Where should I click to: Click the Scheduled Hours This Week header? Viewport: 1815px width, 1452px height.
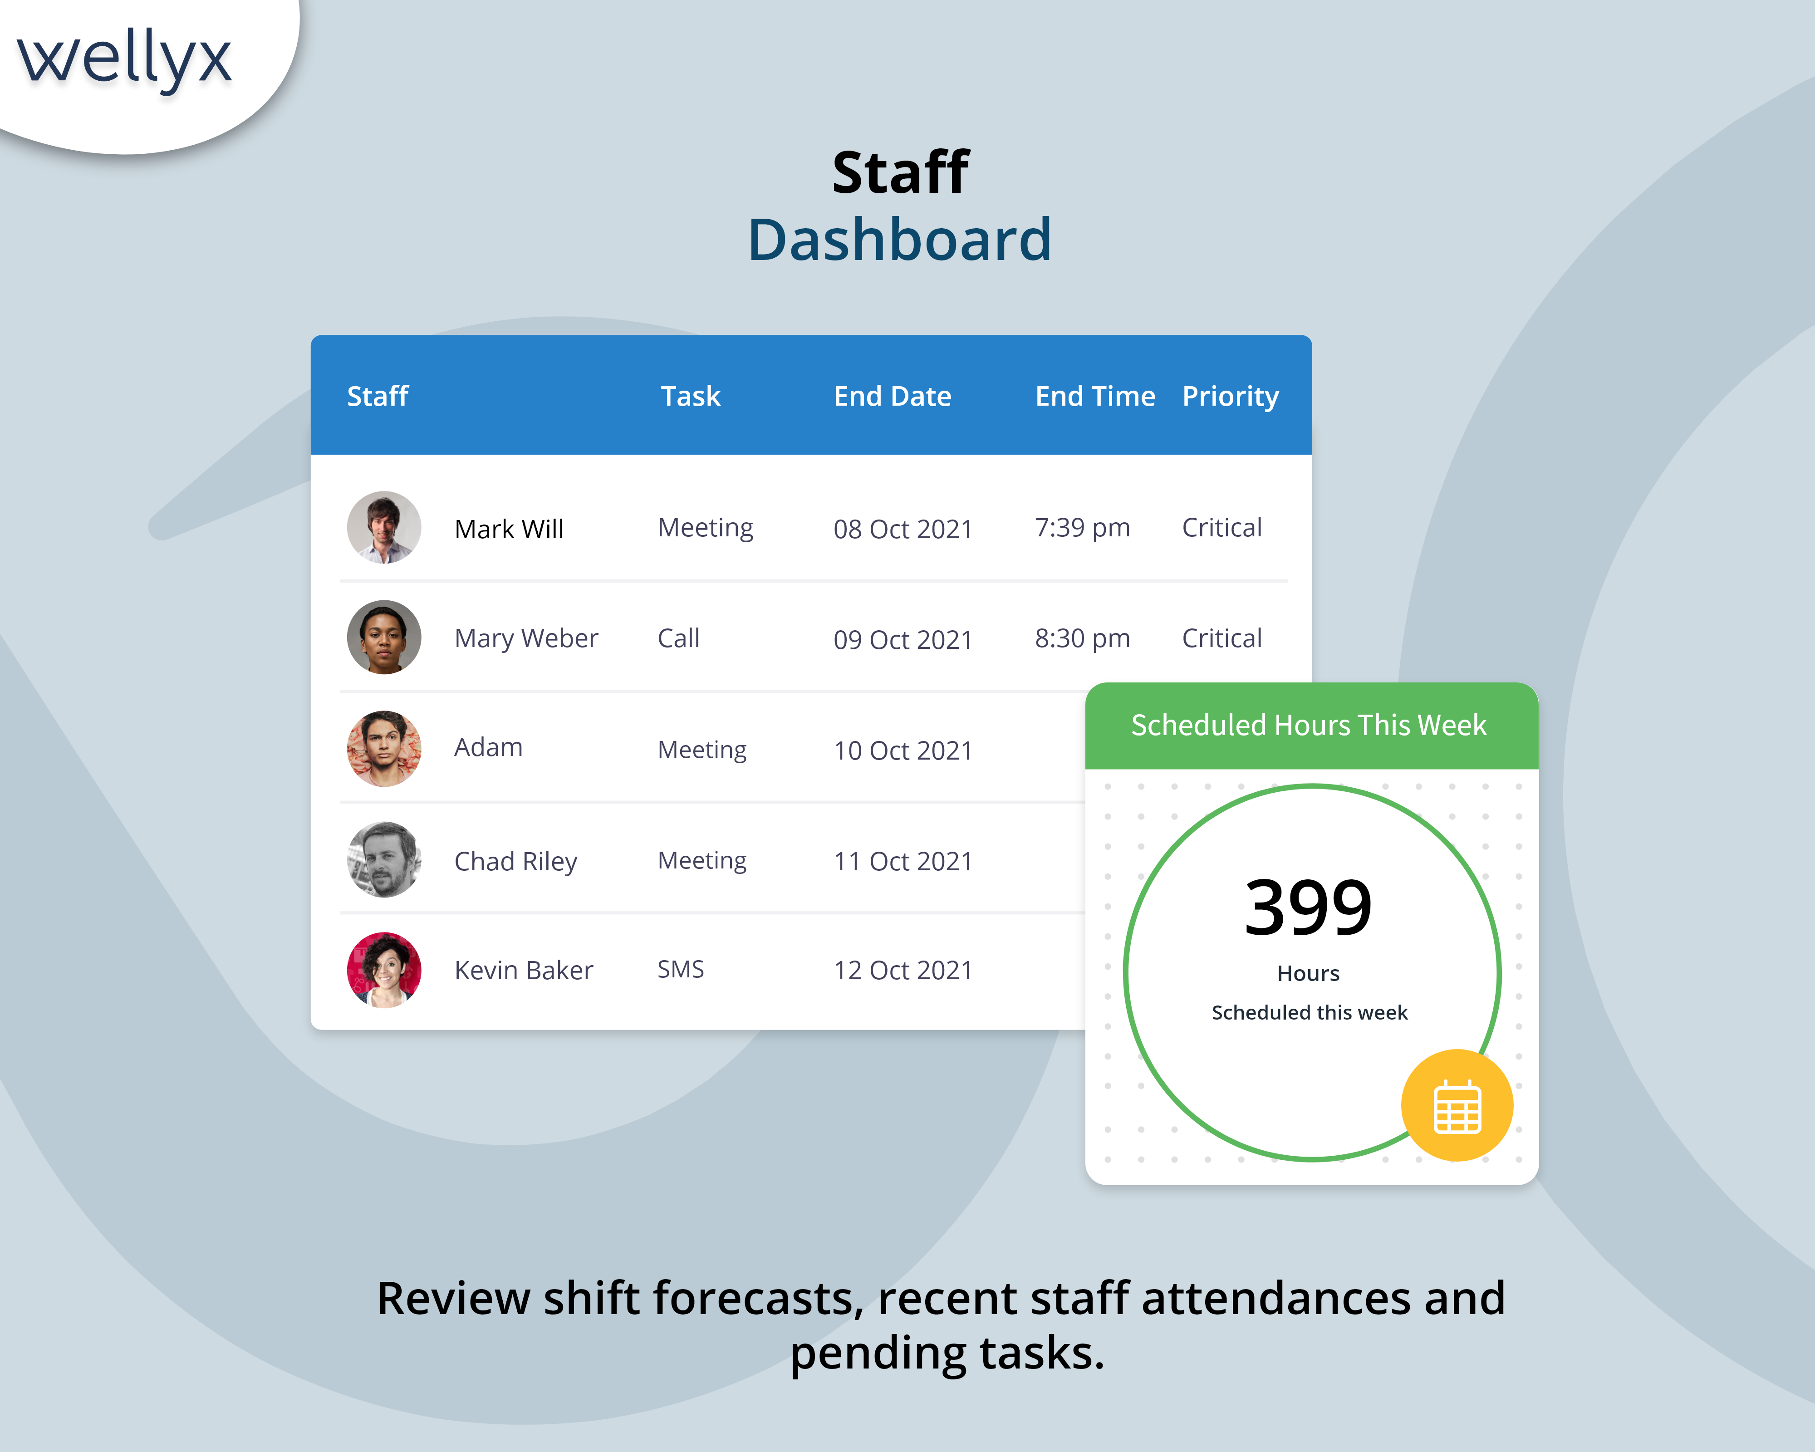pos(1308,725)
